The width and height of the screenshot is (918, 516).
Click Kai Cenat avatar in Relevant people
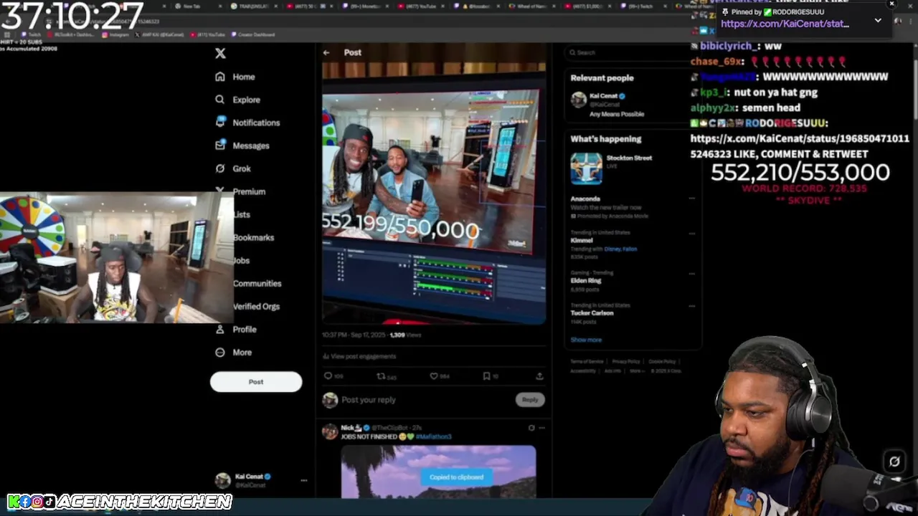579,100
